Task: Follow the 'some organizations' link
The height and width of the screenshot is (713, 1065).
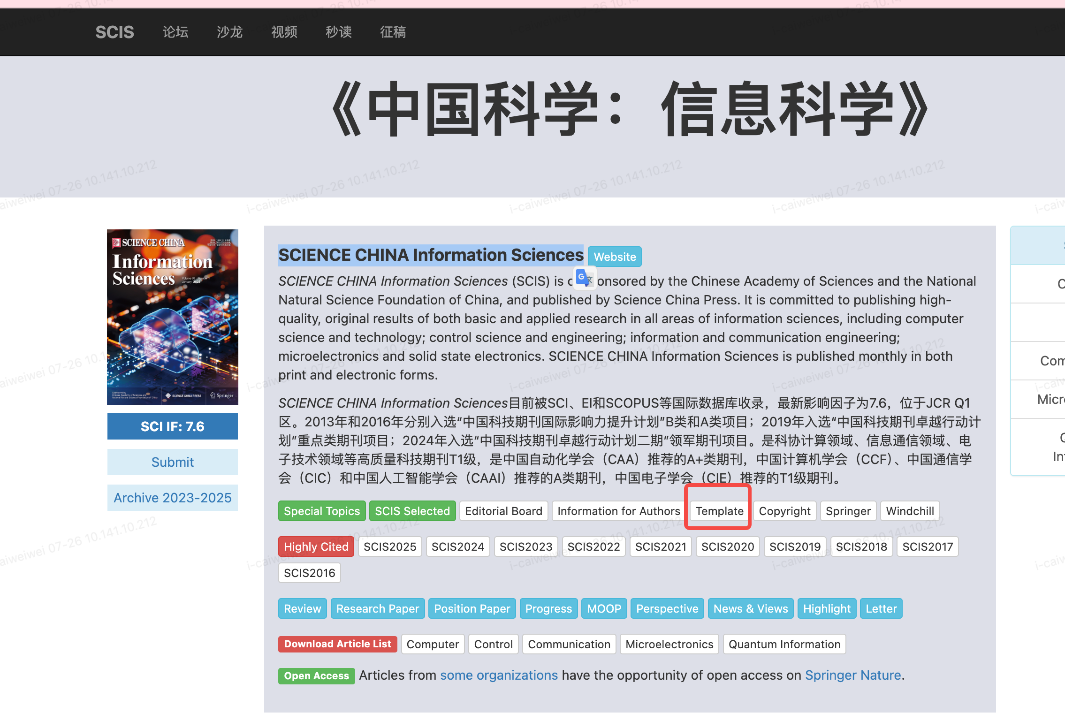Action: click(499, 675)
